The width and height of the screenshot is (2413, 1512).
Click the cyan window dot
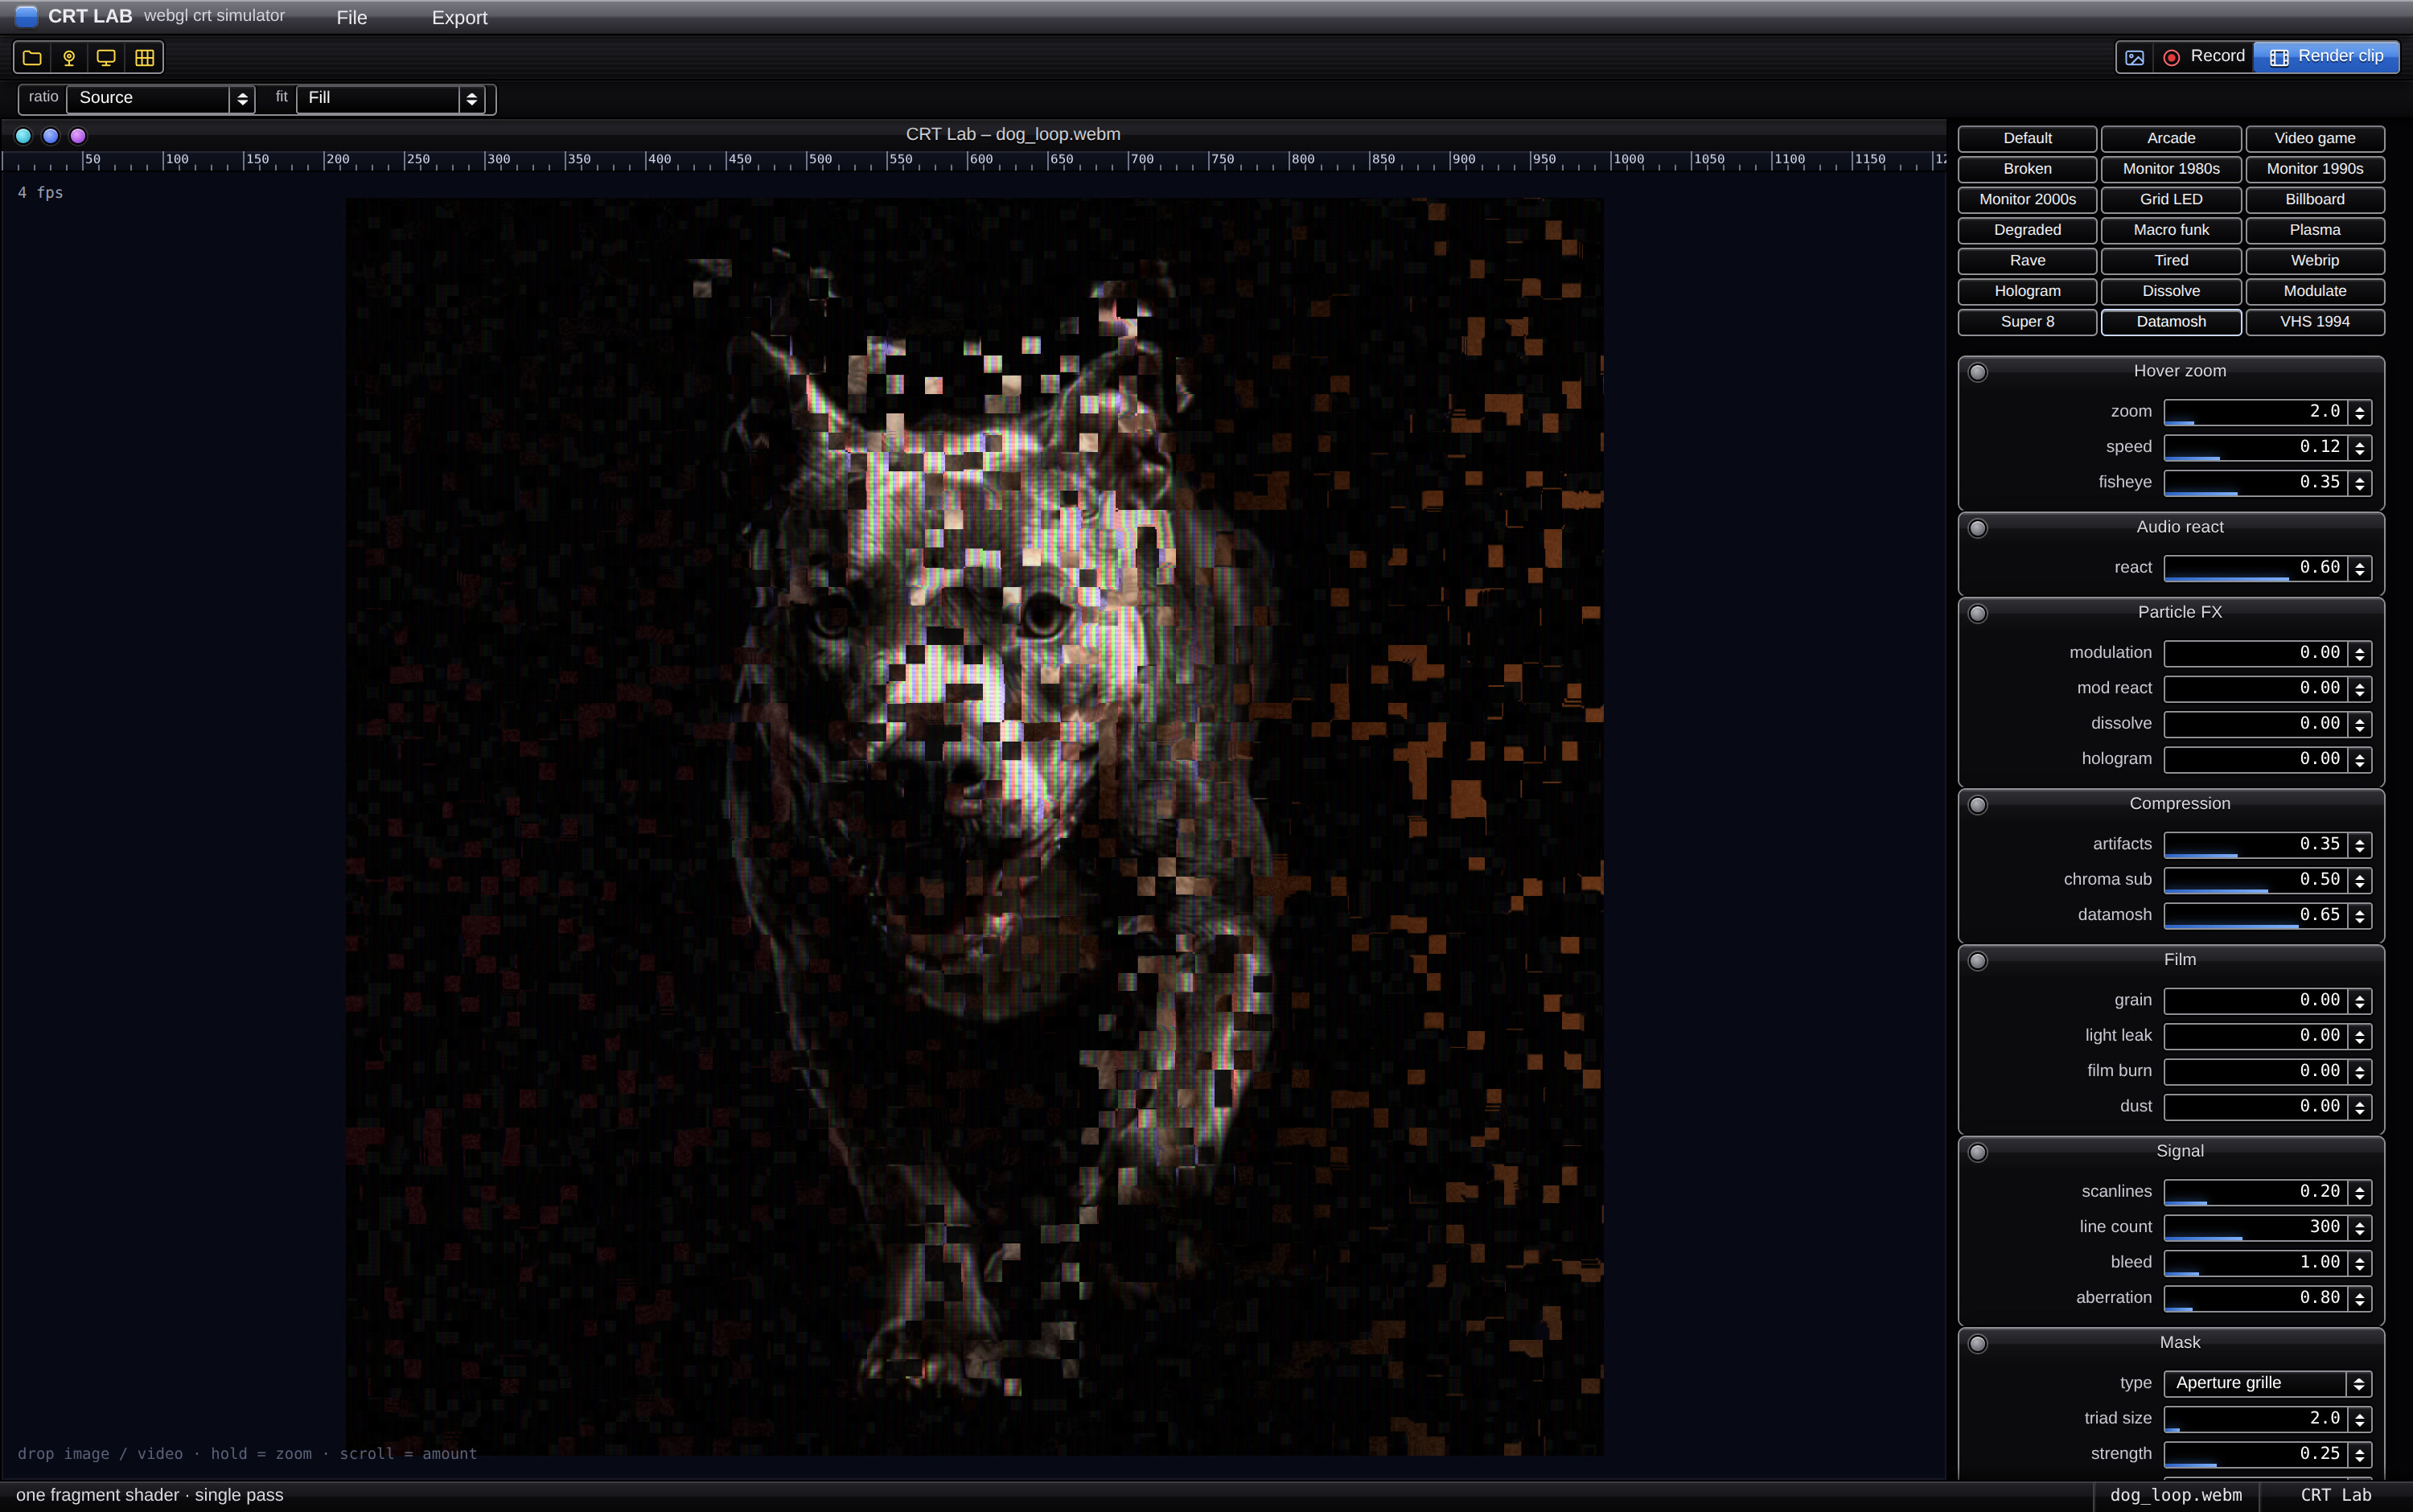pyautogui.click(x=24, y=136)
